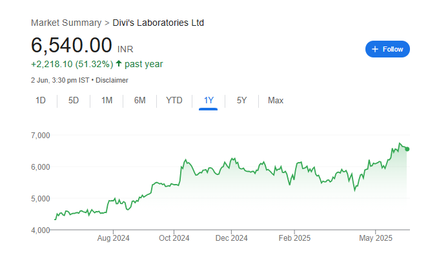Screen dimensions: 439x255
Task: Switch chart to 5D range
Action: point(74,100)
